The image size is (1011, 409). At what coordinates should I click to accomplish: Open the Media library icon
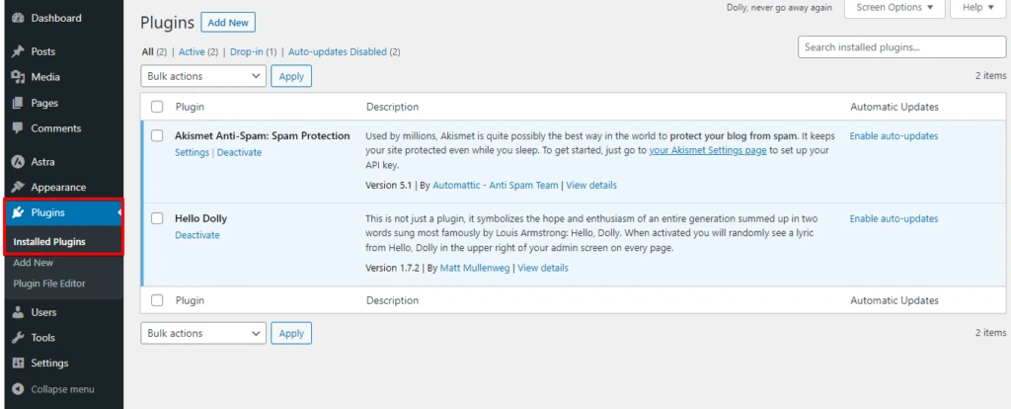pyautogui.click(x=18, y=77)
